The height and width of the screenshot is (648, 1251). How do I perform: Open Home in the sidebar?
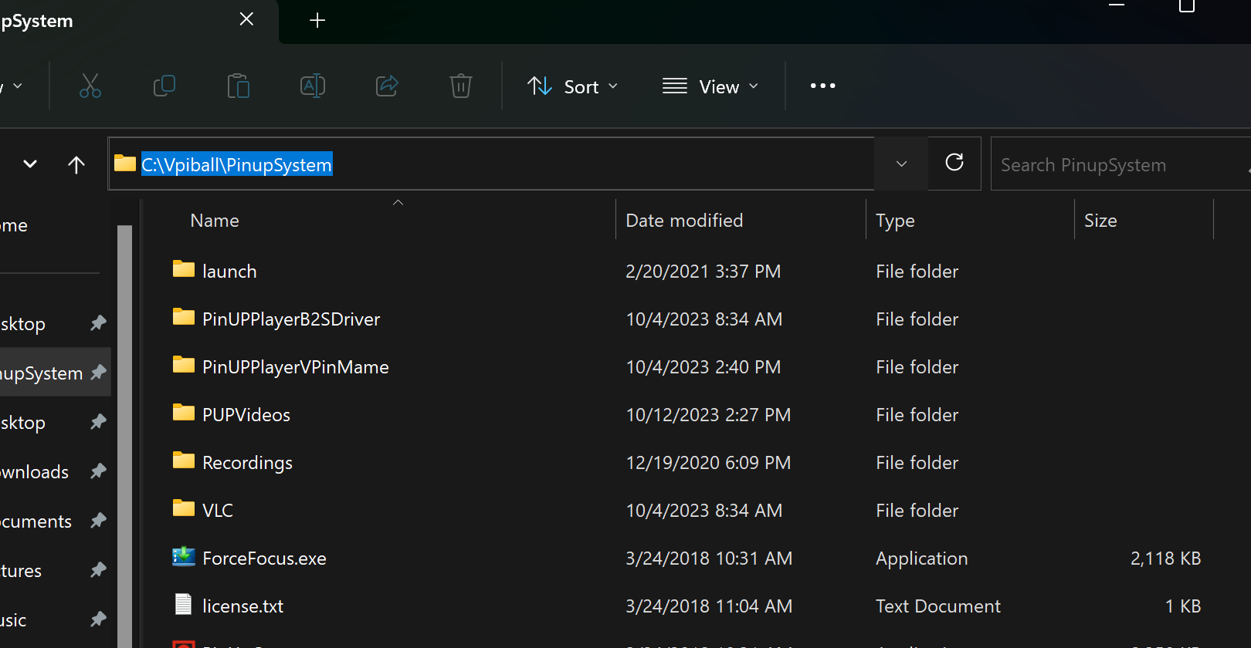14,225
